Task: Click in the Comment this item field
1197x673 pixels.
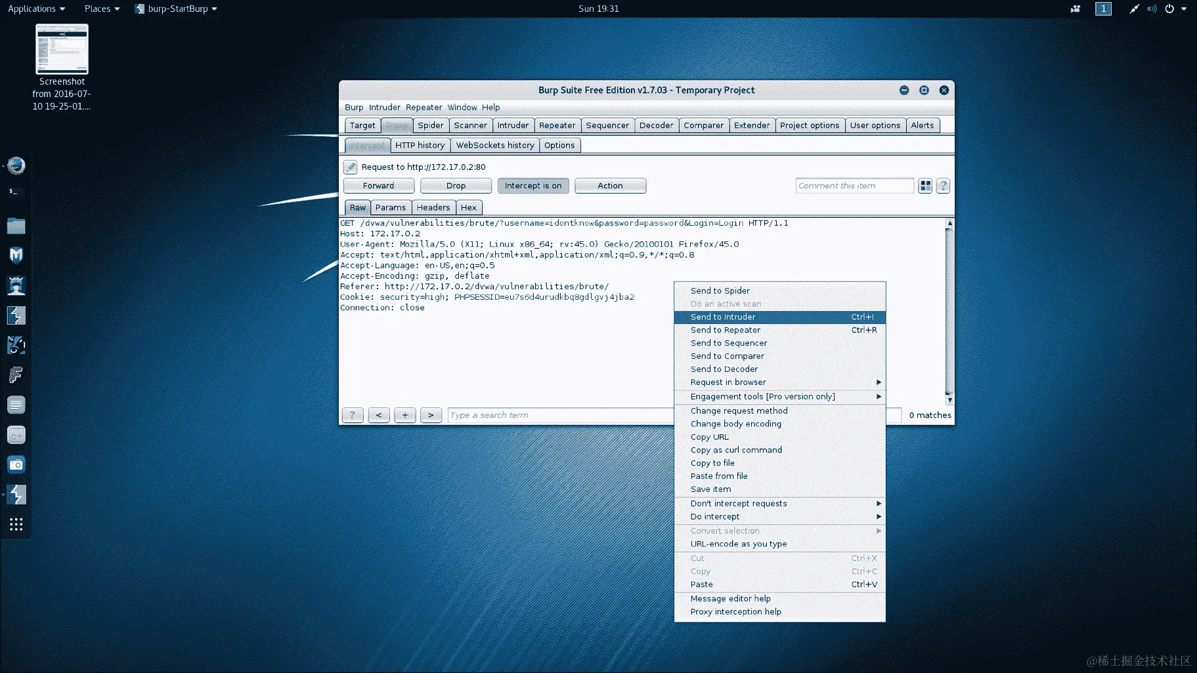Action: [854, 186]
